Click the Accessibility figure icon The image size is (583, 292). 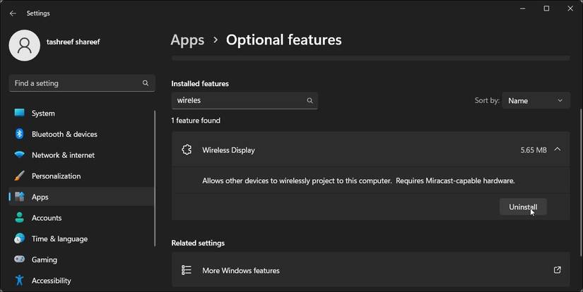click(x=20, y=281)
